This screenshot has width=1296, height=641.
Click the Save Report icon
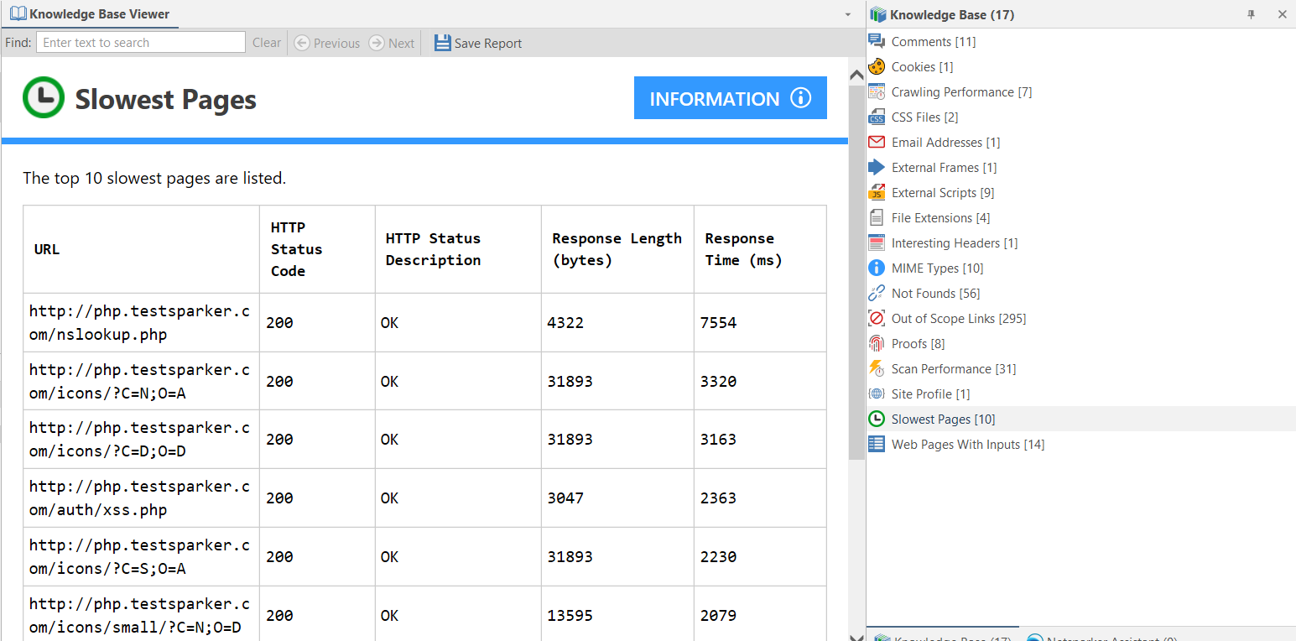[x=443, y=43]
